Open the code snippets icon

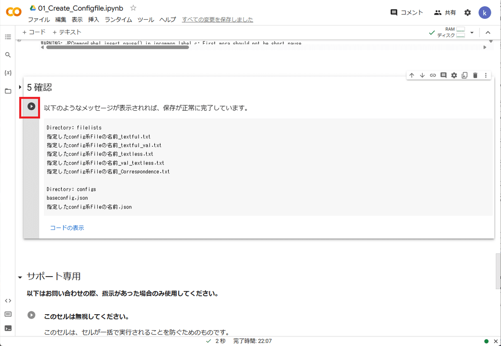coord(8,300)
